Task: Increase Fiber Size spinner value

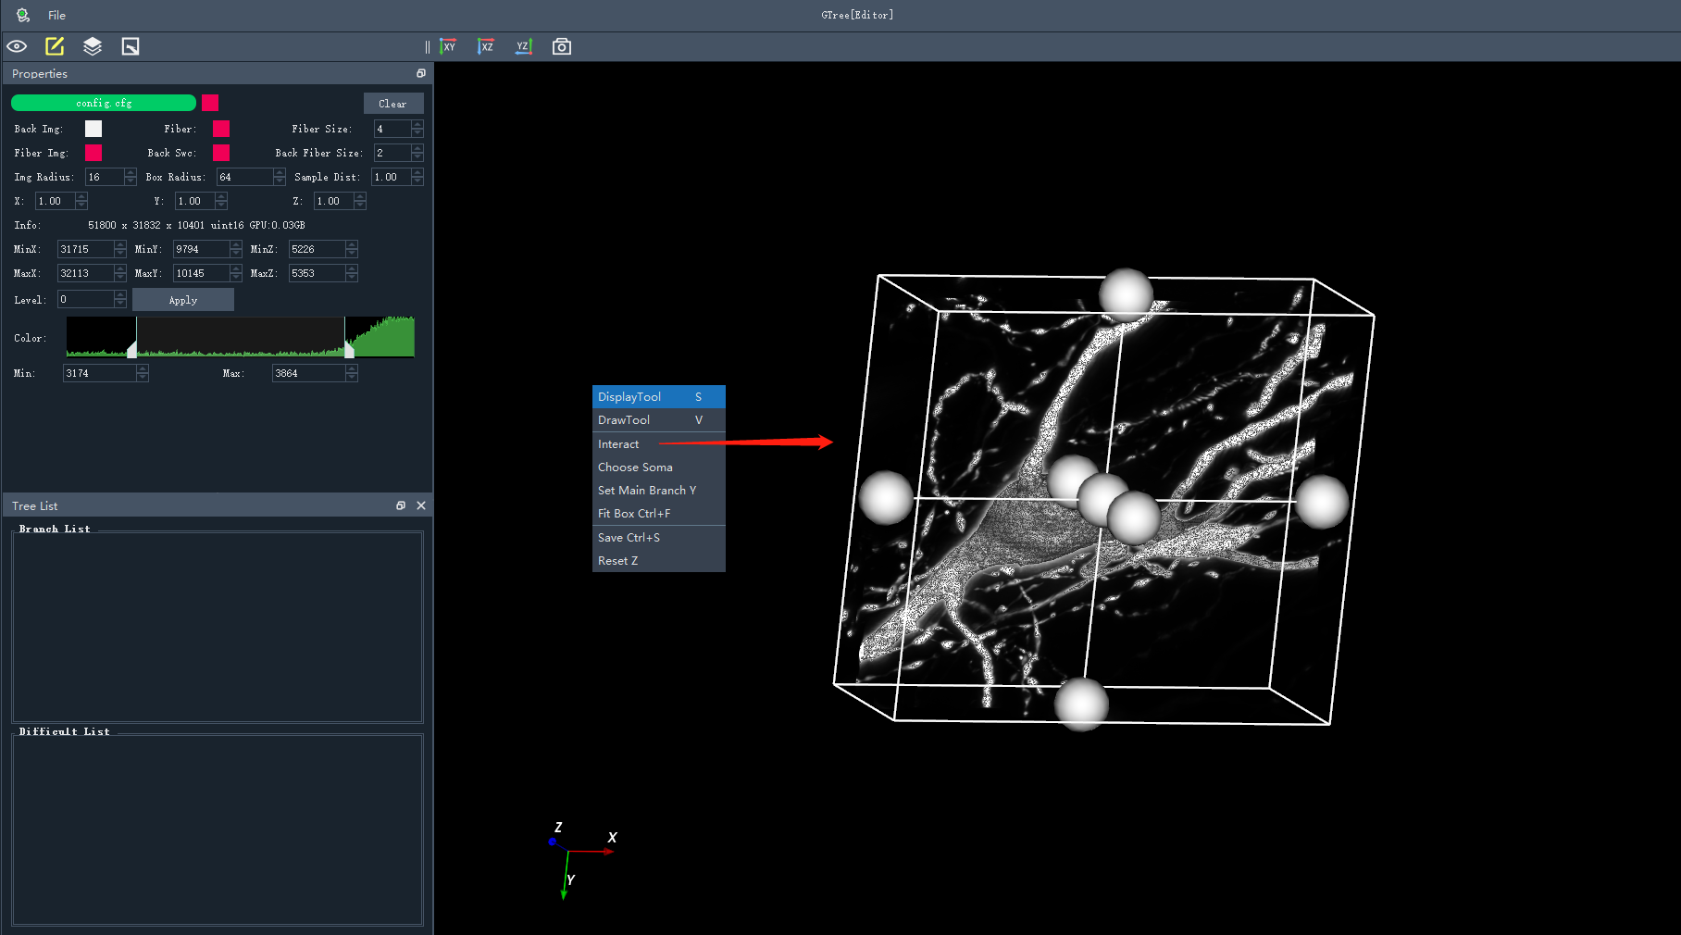Action: (x=417, y=125)
